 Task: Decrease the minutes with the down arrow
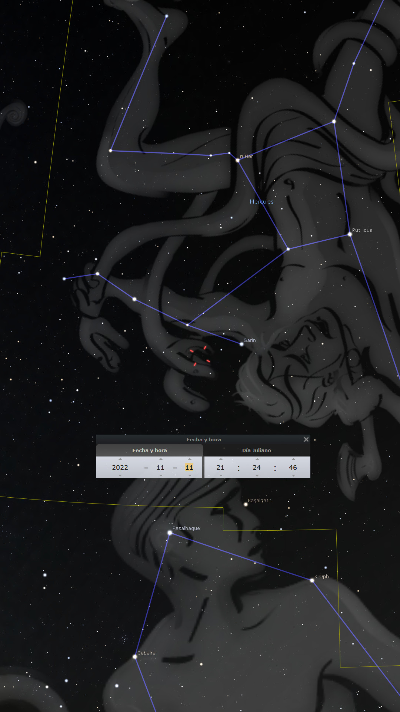tap(257, 475)
